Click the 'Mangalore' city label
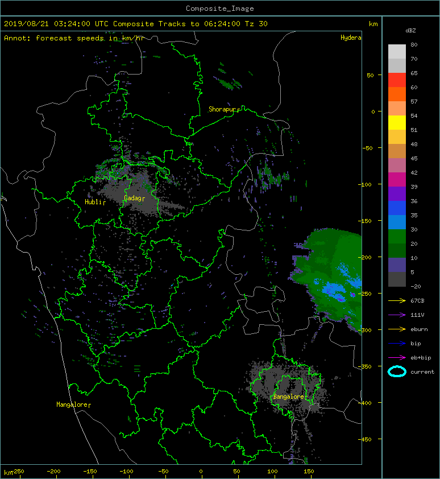 (x=73, y=404)
